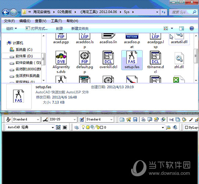
Task: Toggle layer 0 on/off lightbulb
Action: [83, 127]
